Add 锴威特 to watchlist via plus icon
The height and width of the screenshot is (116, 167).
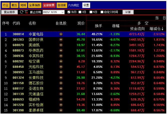click(61, 100)
